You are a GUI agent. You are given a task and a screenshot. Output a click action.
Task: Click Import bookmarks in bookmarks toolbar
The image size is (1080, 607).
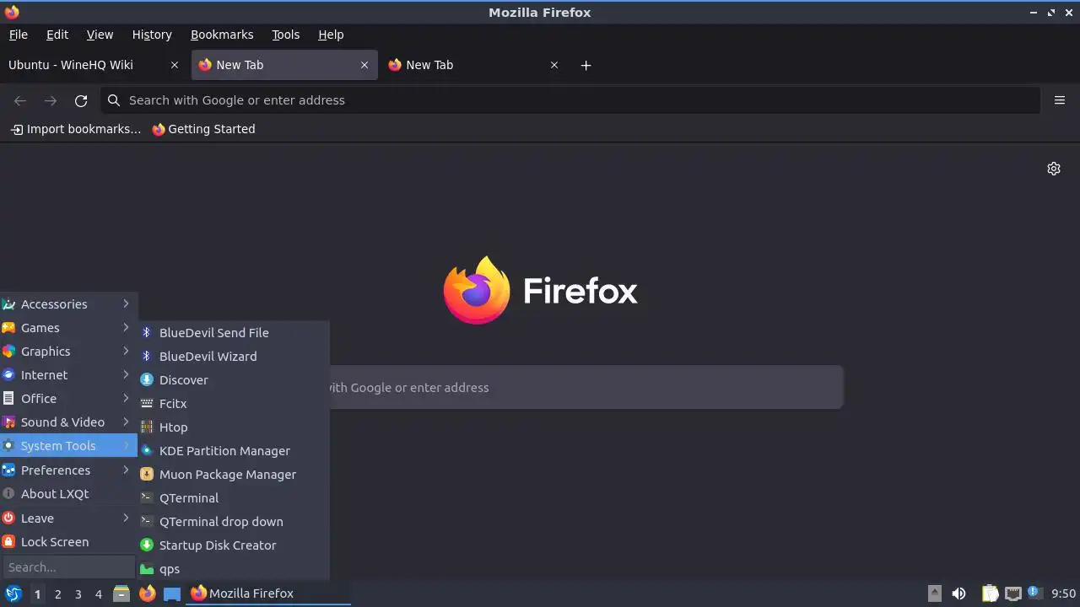click(x=76, y=129)
